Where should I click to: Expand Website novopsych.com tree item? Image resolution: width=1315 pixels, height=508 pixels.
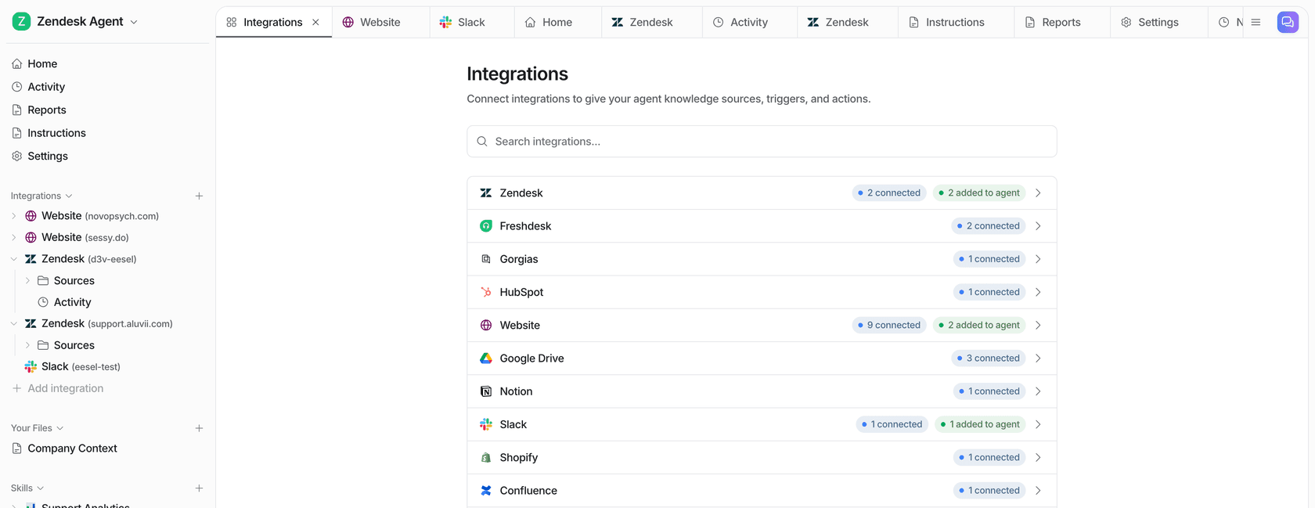click(x=14, y=216)
